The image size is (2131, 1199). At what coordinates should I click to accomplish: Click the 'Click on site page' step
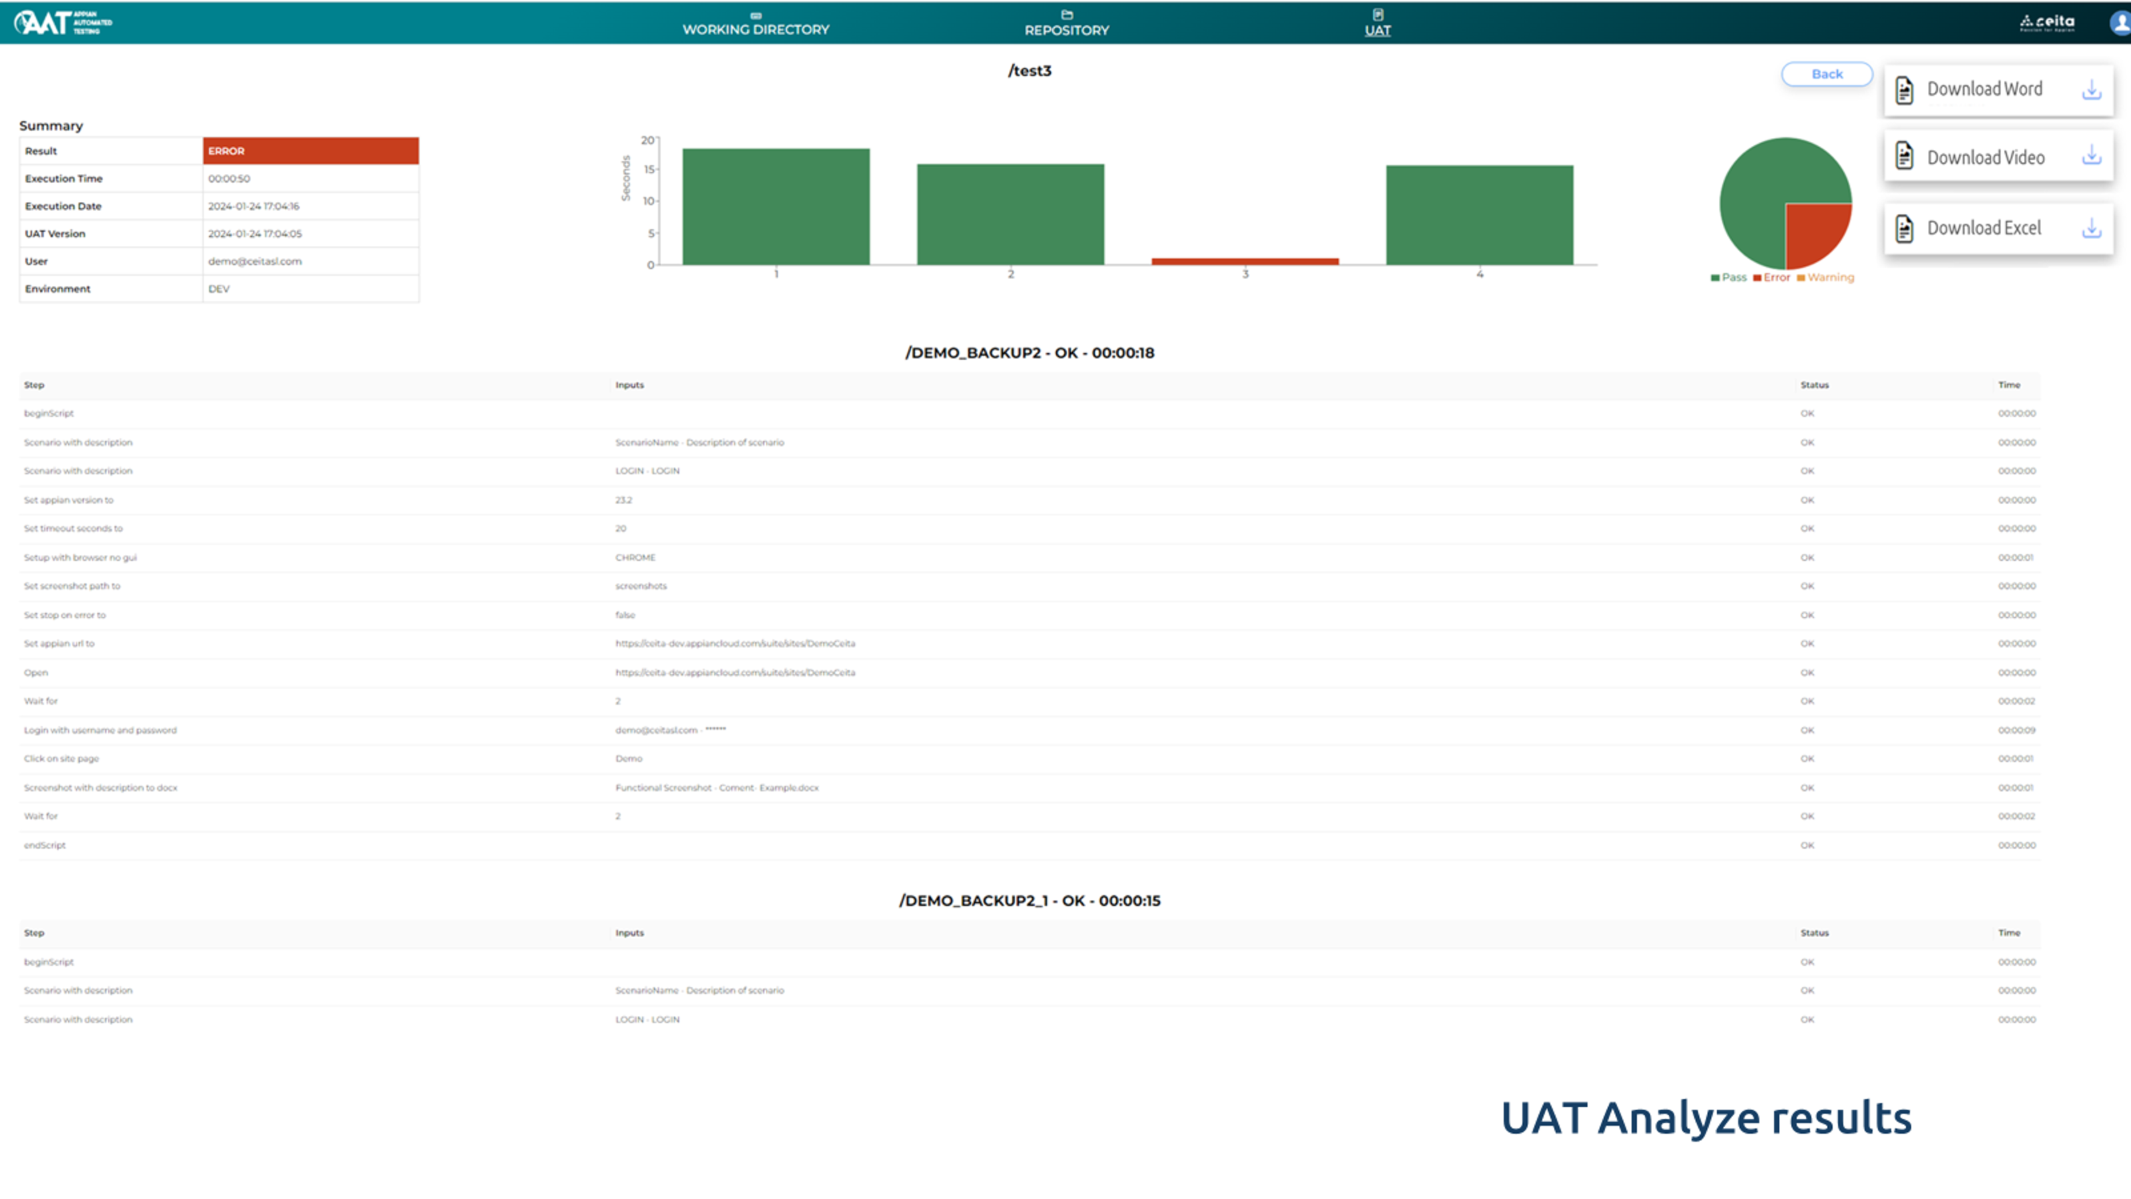point(61,758)
